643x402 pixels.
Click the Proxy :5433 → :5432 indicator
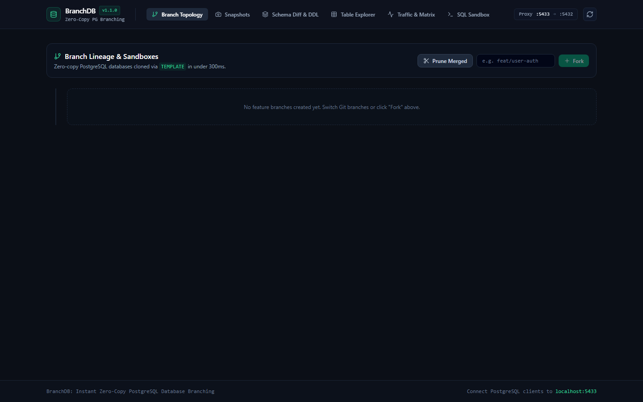pyautogui.click(x=546, y=14)
